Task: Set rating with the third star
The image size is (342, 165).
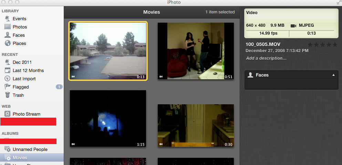Action: click(323, 45)
